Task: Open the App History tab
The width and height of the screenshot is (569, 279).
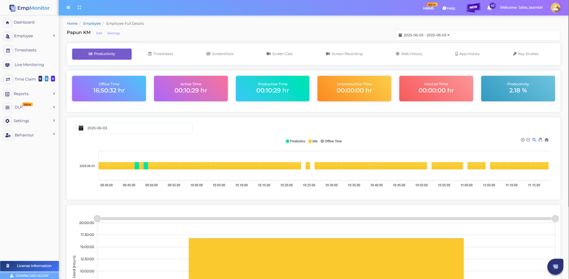Action: (467, 54)
